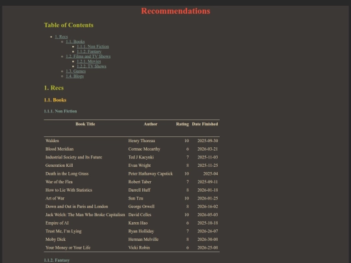
Task: Select author 'Peter Hathaway Capstick'
Action: (150, 173)
